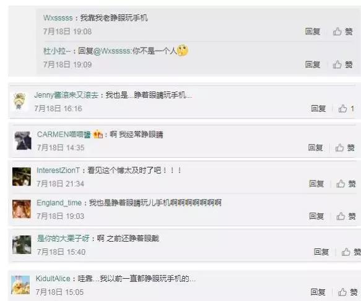Click 回复 under KidultAlice's comment
Viewport: 361px width, 301px height.
pos(318,292)
